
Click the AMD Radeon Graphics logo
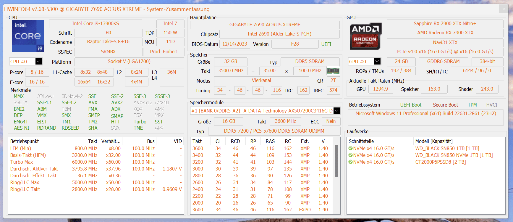365,36
